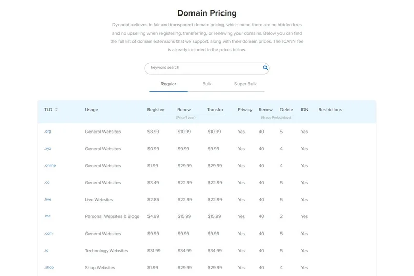The width and height of the screenshot is (414, 276).
Task: Select the .online TLD link
Action: [x=50, y=166]
